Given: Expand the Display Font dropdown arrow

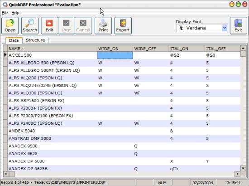Looking at the screenshot, I should (225, 28).
